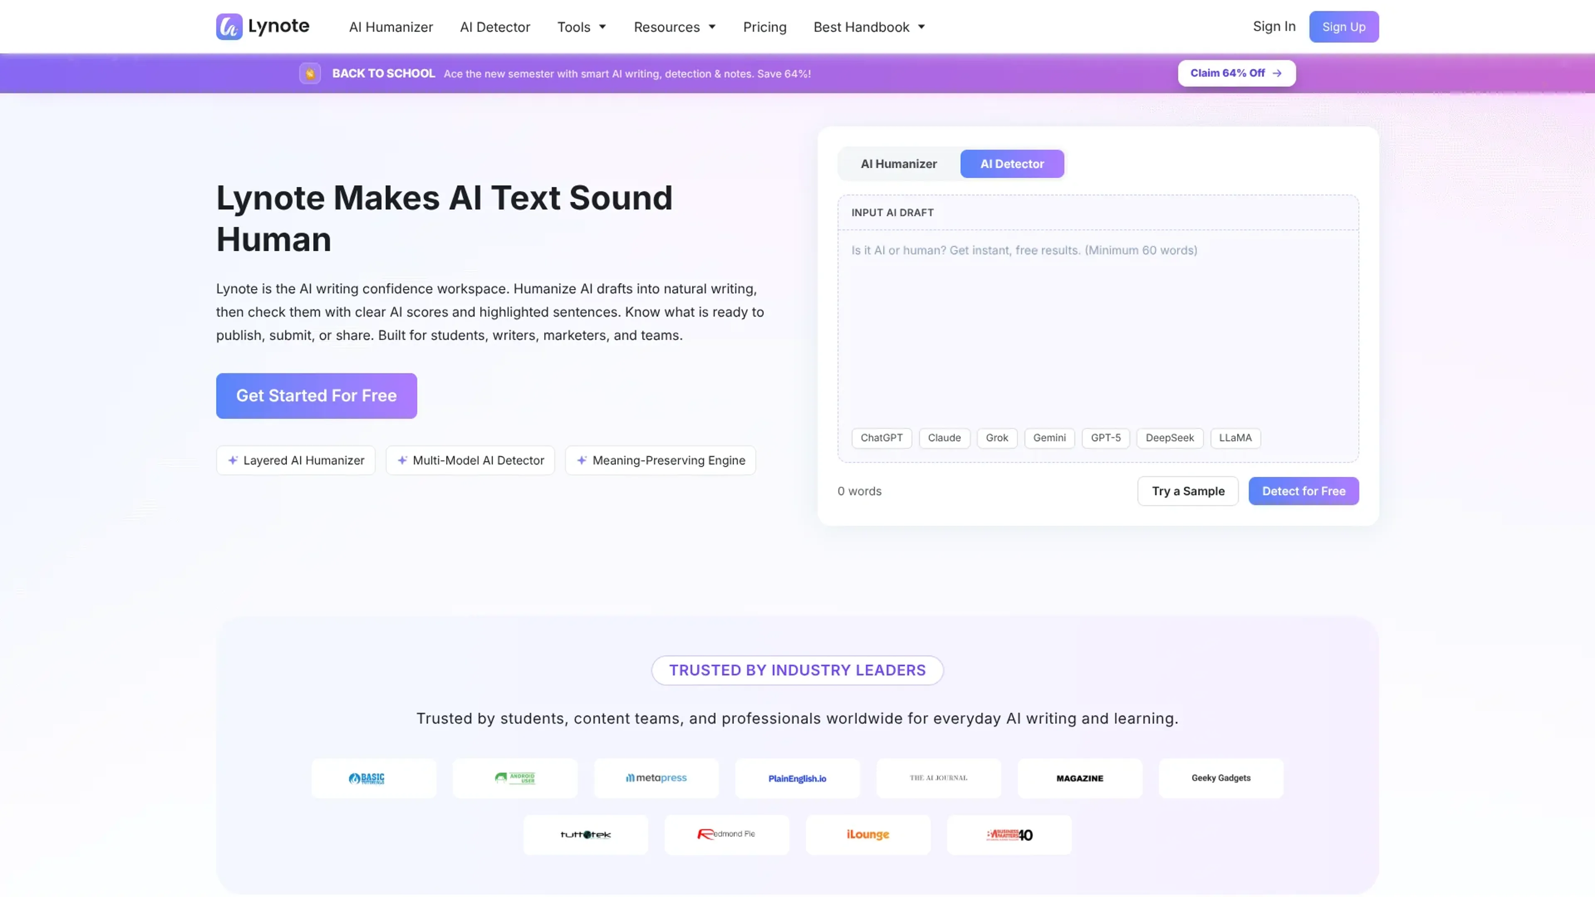The image size is (1595, 897).
Task: Click the Gemini model tag
Action: pyautogui.click(x=1050, y=438)
